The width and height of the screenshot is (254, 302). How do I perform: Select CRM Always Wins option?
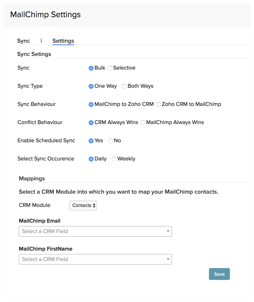pos(91,123)
